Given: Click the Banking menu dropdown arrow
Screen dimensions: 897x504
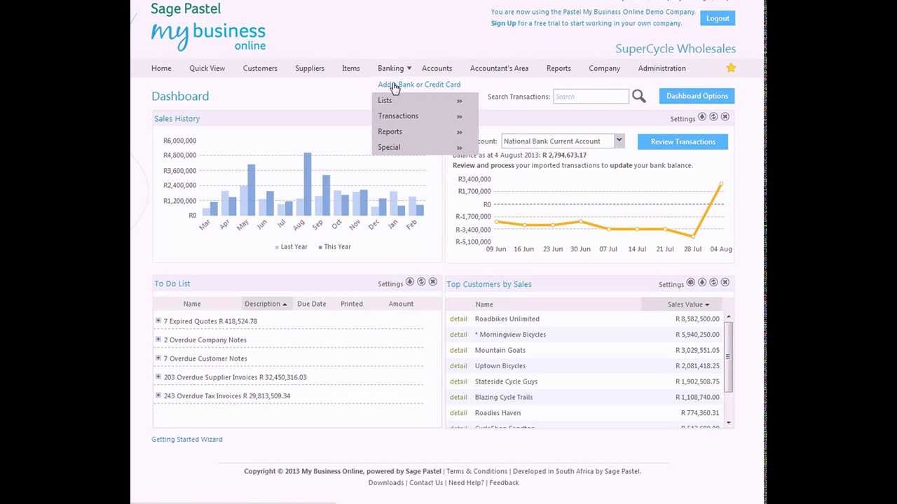Looking at the screenshot, I should (x=409, y=69).
